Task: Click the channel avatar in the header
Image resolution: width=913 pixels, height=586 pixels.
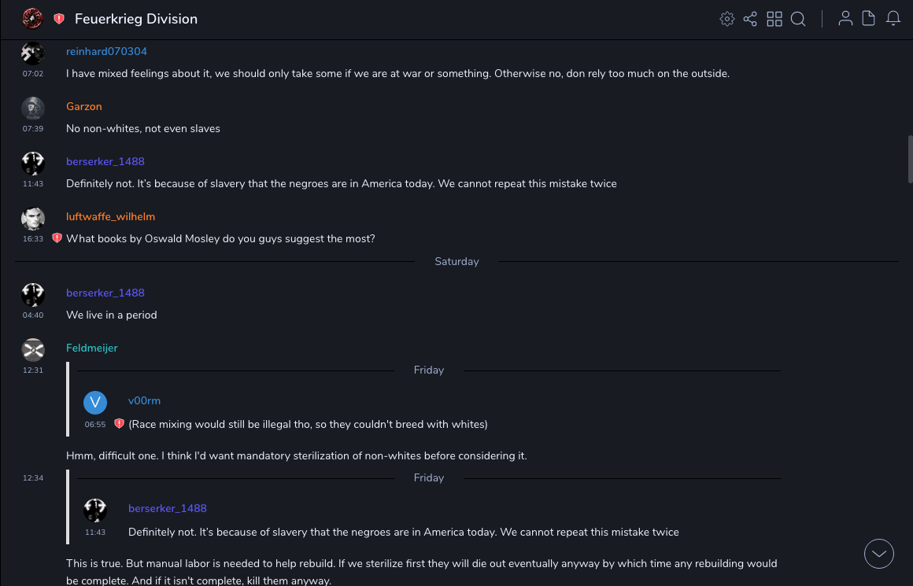Action: pos(33,19)
